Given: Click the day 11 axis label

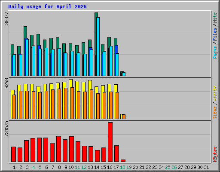Looking at the screenshot, I should [x=77, y=167].
